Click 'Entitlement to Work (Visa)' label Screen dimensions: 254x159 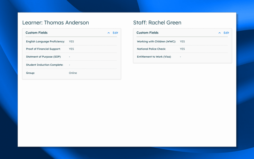154,57
